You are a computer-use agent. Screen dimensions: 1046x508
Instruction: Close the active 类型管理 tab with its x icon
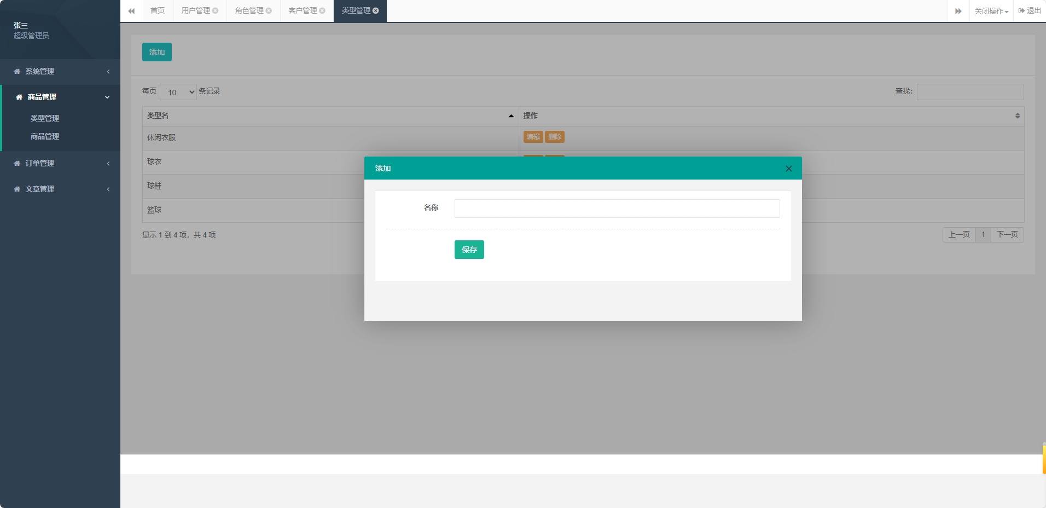tap(376, 11)
